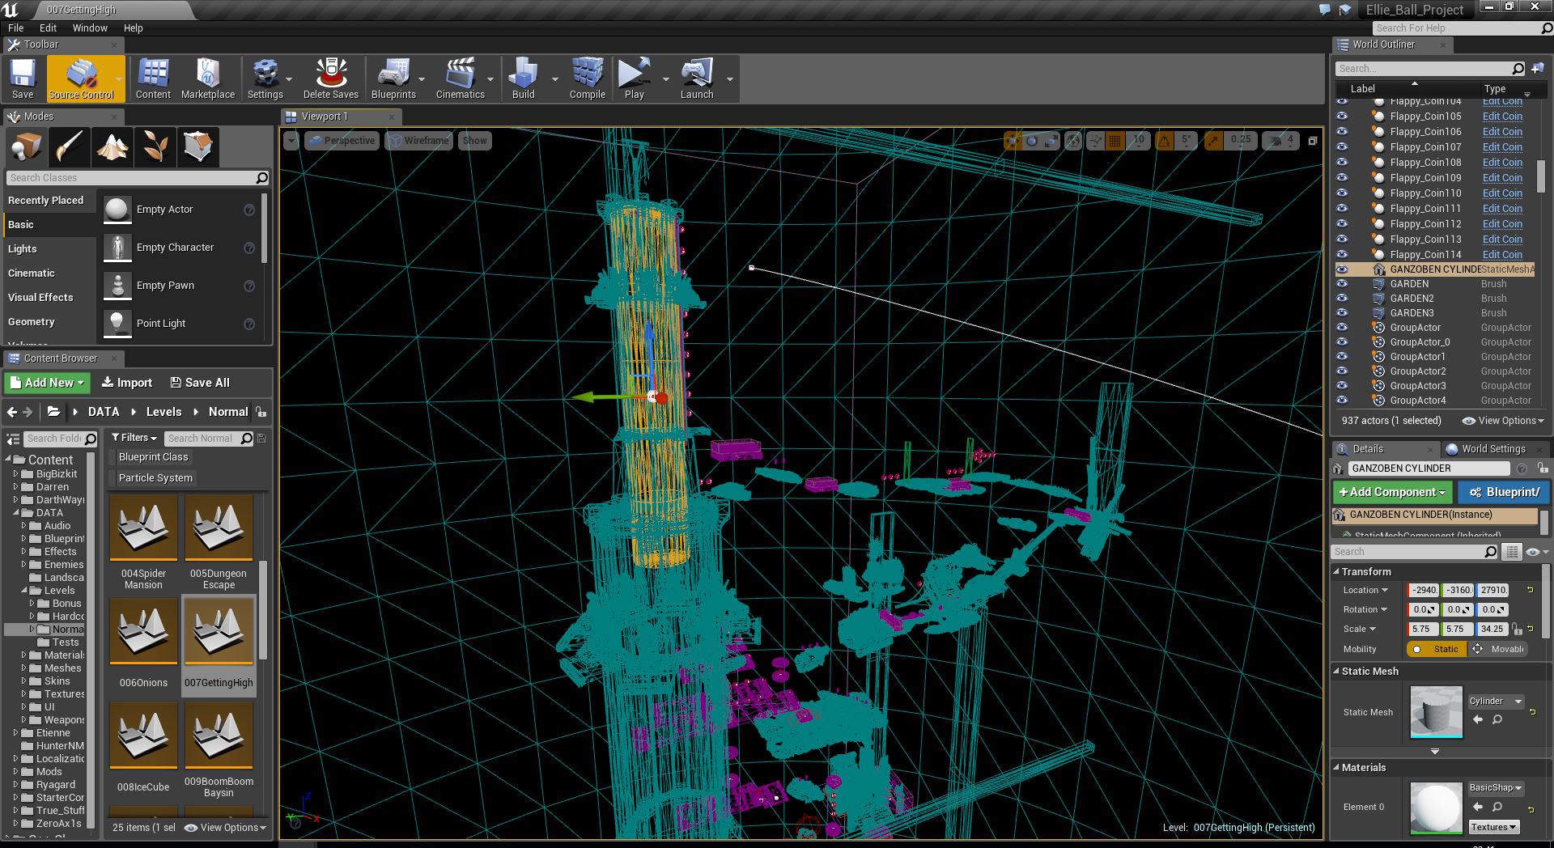The image size is (1554, 848).
Task: Open the Perspective viewport dropdown
Action: click(x=342, y=140)
